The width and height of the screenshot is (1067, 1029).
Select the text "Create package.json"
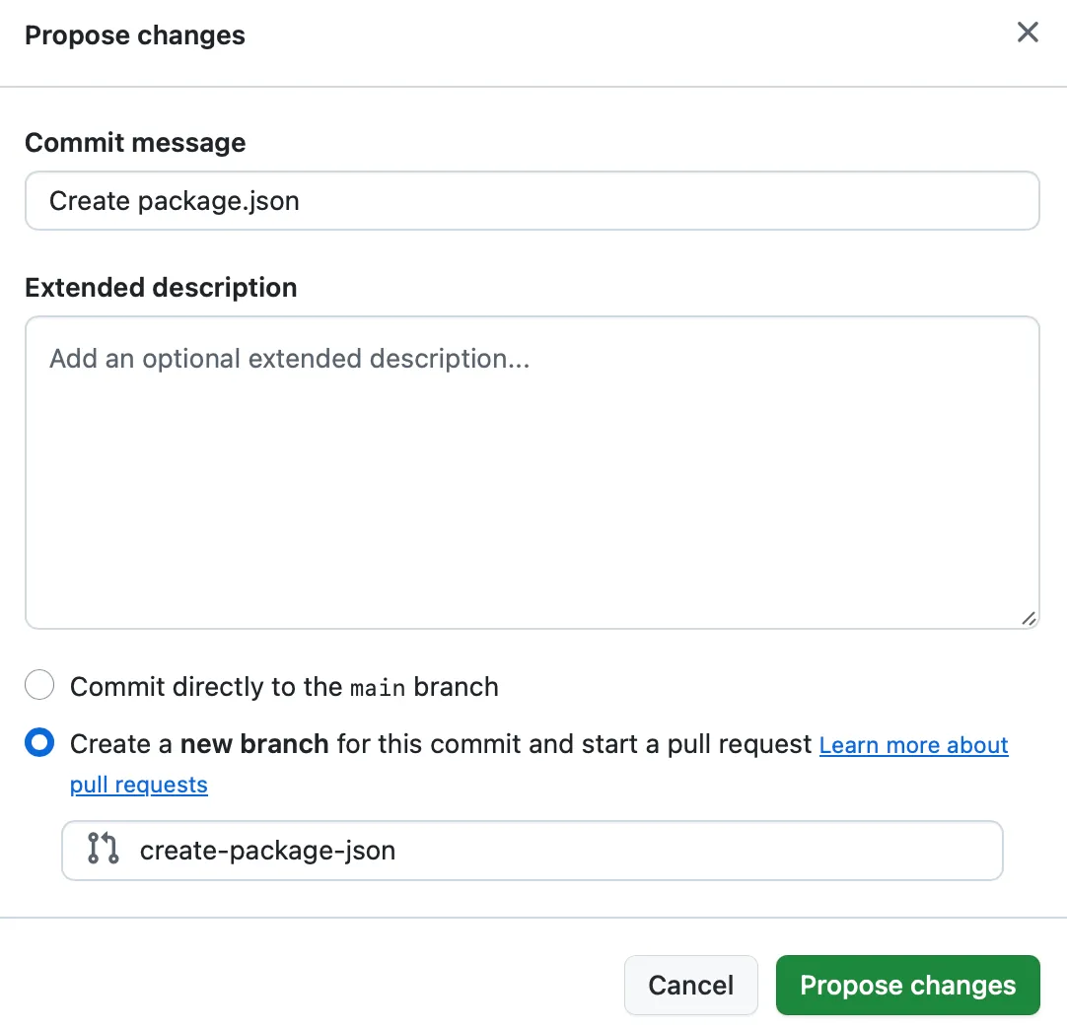[x=174, y=200]
